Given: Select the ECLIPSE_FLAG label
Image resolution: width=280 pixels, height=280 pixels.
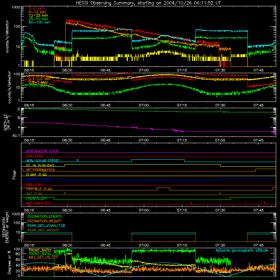Looking at the screenshot, I should [x=38, y=180].
